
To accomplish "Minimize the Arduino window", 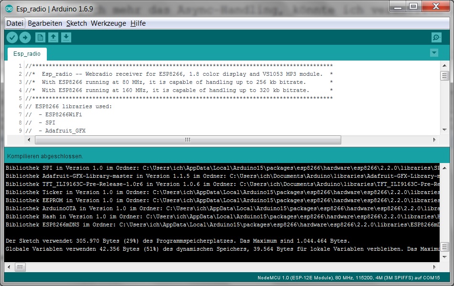I will coord(398,7).
